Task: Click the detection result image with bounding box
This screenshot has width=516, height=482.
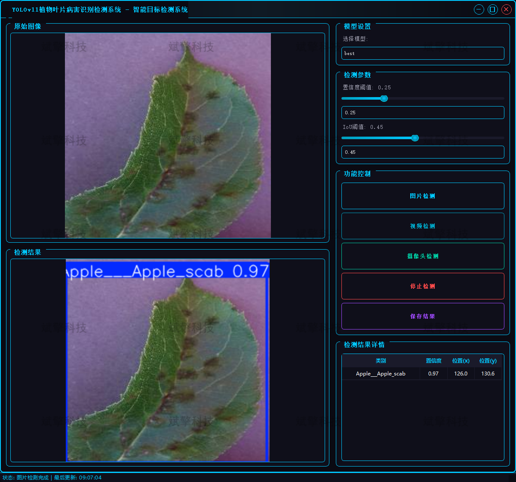Action: [x=168, y=360]
